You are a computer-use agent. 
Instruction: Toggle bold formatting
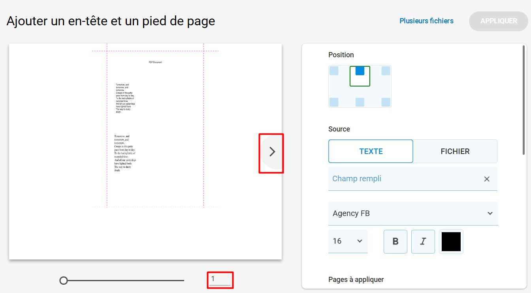click(x=395, y=242)
